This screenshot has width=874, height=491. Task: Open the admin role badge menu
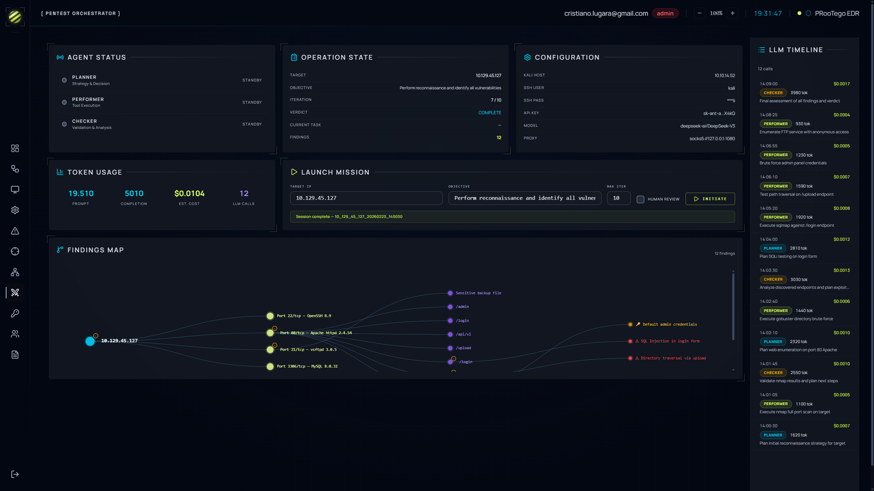click(665, 13)
